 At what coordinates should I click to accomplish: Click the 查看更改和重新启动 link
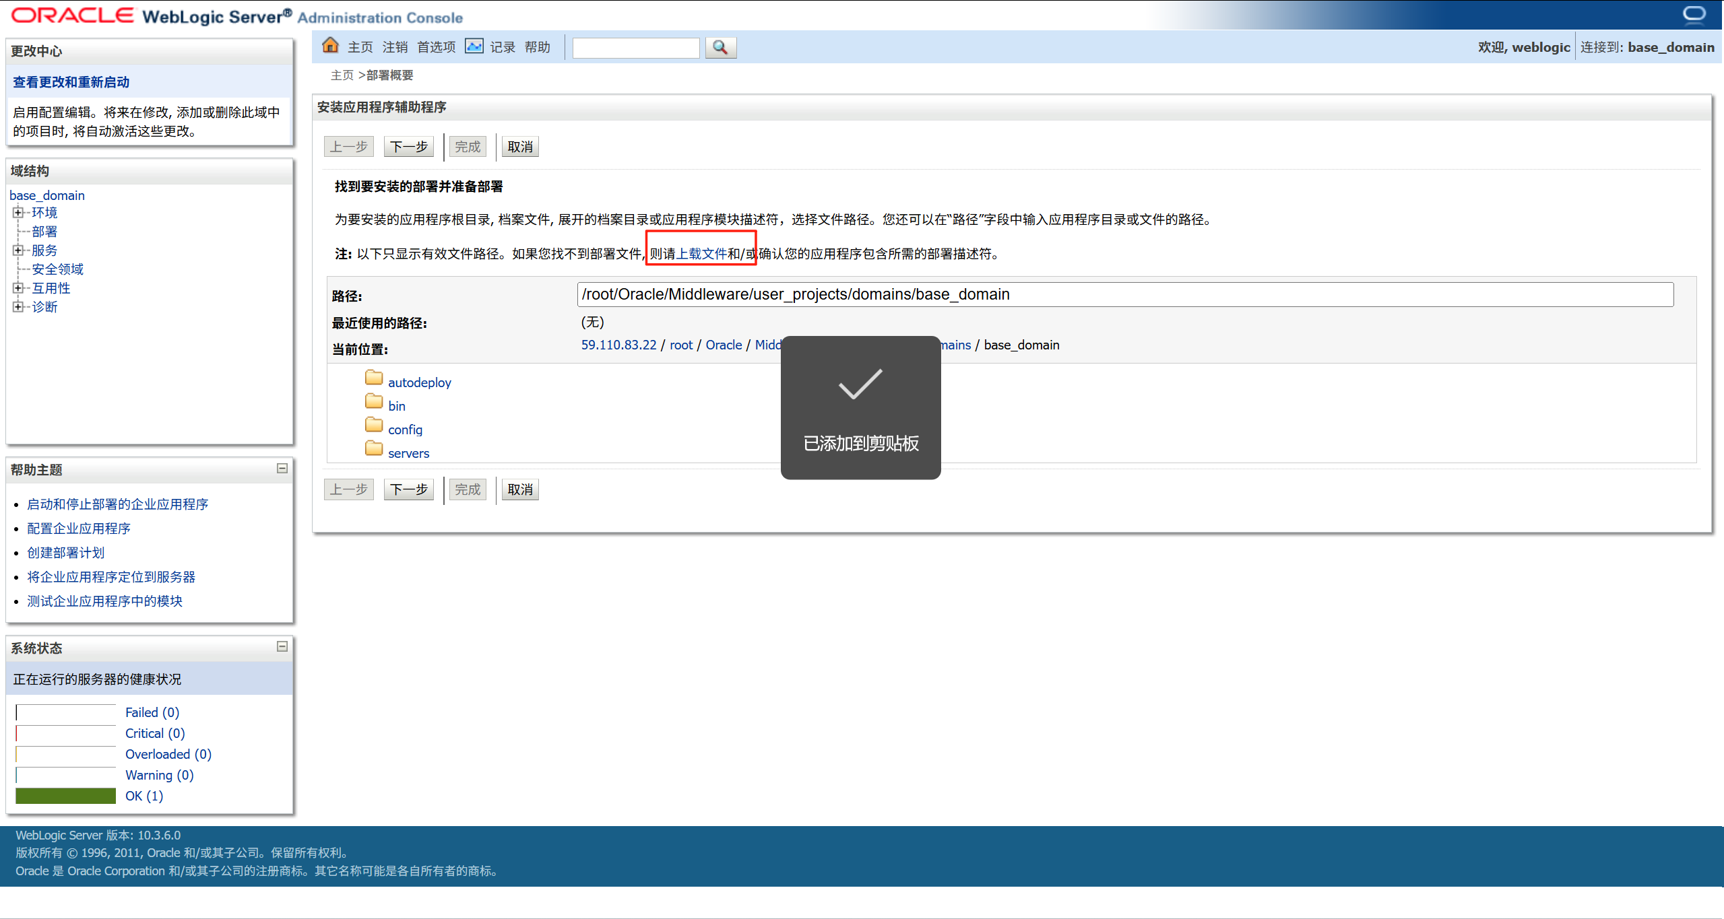tap(71, 82)
